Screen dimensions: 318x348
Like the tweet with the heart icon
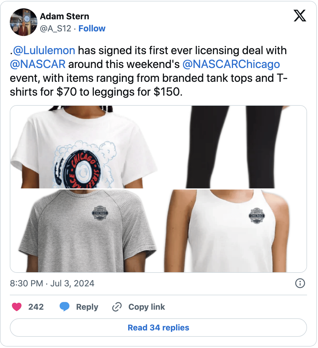(x=17, y=307)
